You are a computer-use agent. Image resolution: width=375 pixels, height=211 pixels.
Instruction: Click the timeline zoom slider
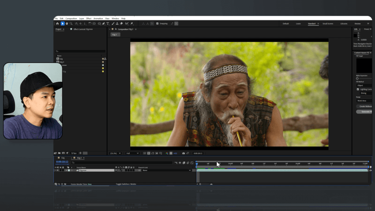click(204, 184)
